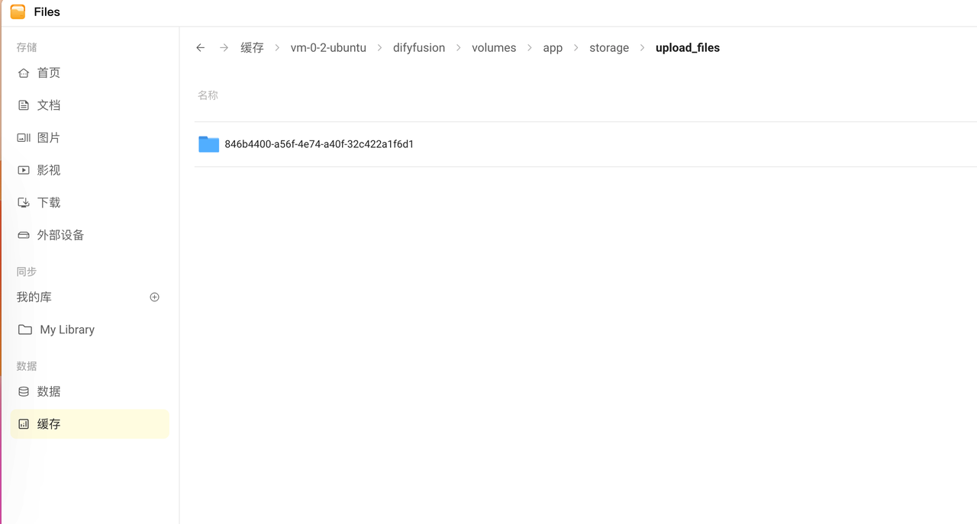
Task: Open My Library folder in sidebar
Action: (66, 330)
